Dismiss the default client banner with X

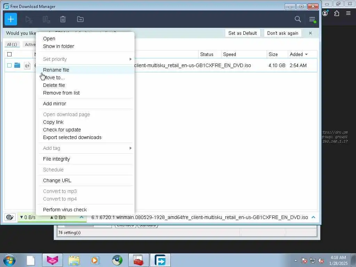click(310, 33)
